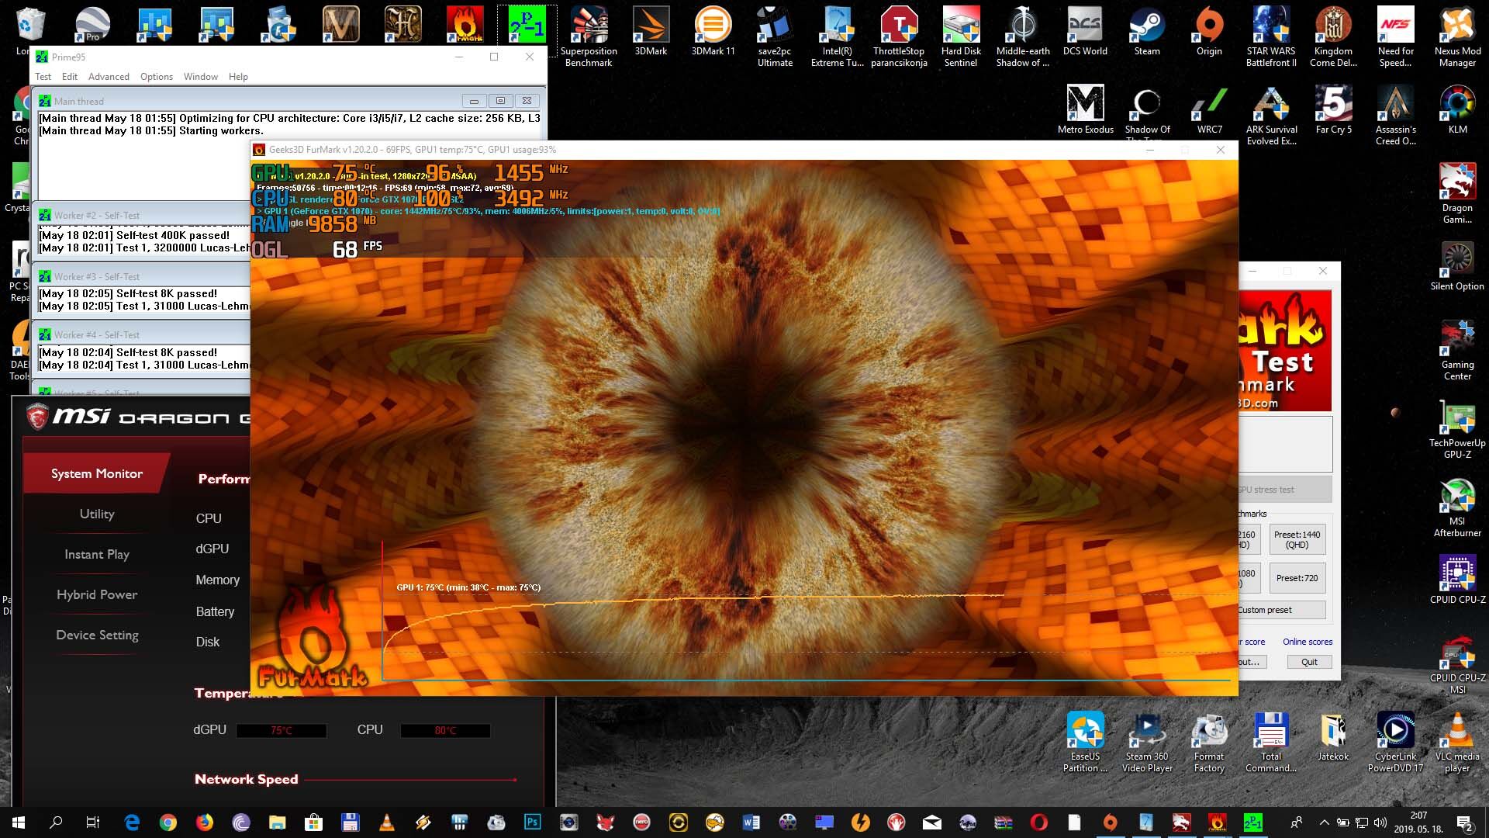Open save2pc Ultimate desktop icon
The width and height of the screenshot is (1489, 838).
click(775, 36)
